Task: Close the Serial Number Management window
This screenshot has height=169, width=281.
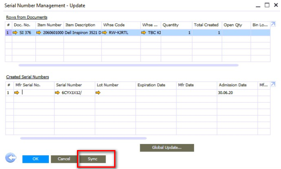Action: (276, 5)
